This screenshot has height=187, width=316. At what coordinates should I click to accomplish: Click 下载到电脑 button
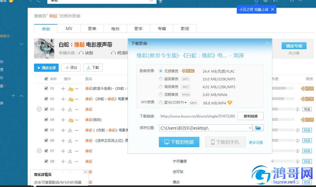[179, 142]
